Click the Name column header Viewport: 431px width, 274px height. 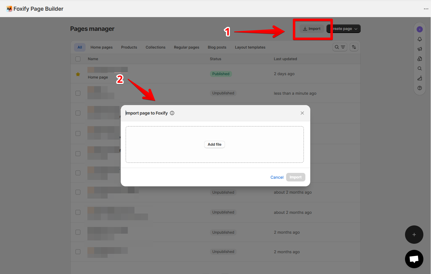click(93, 59)
